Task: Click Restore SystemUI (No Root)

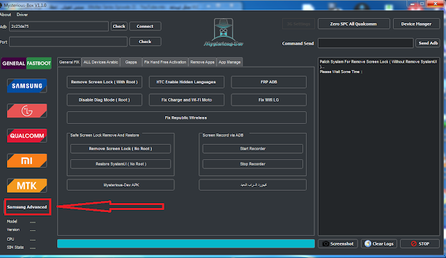Action: coord(121,163)
